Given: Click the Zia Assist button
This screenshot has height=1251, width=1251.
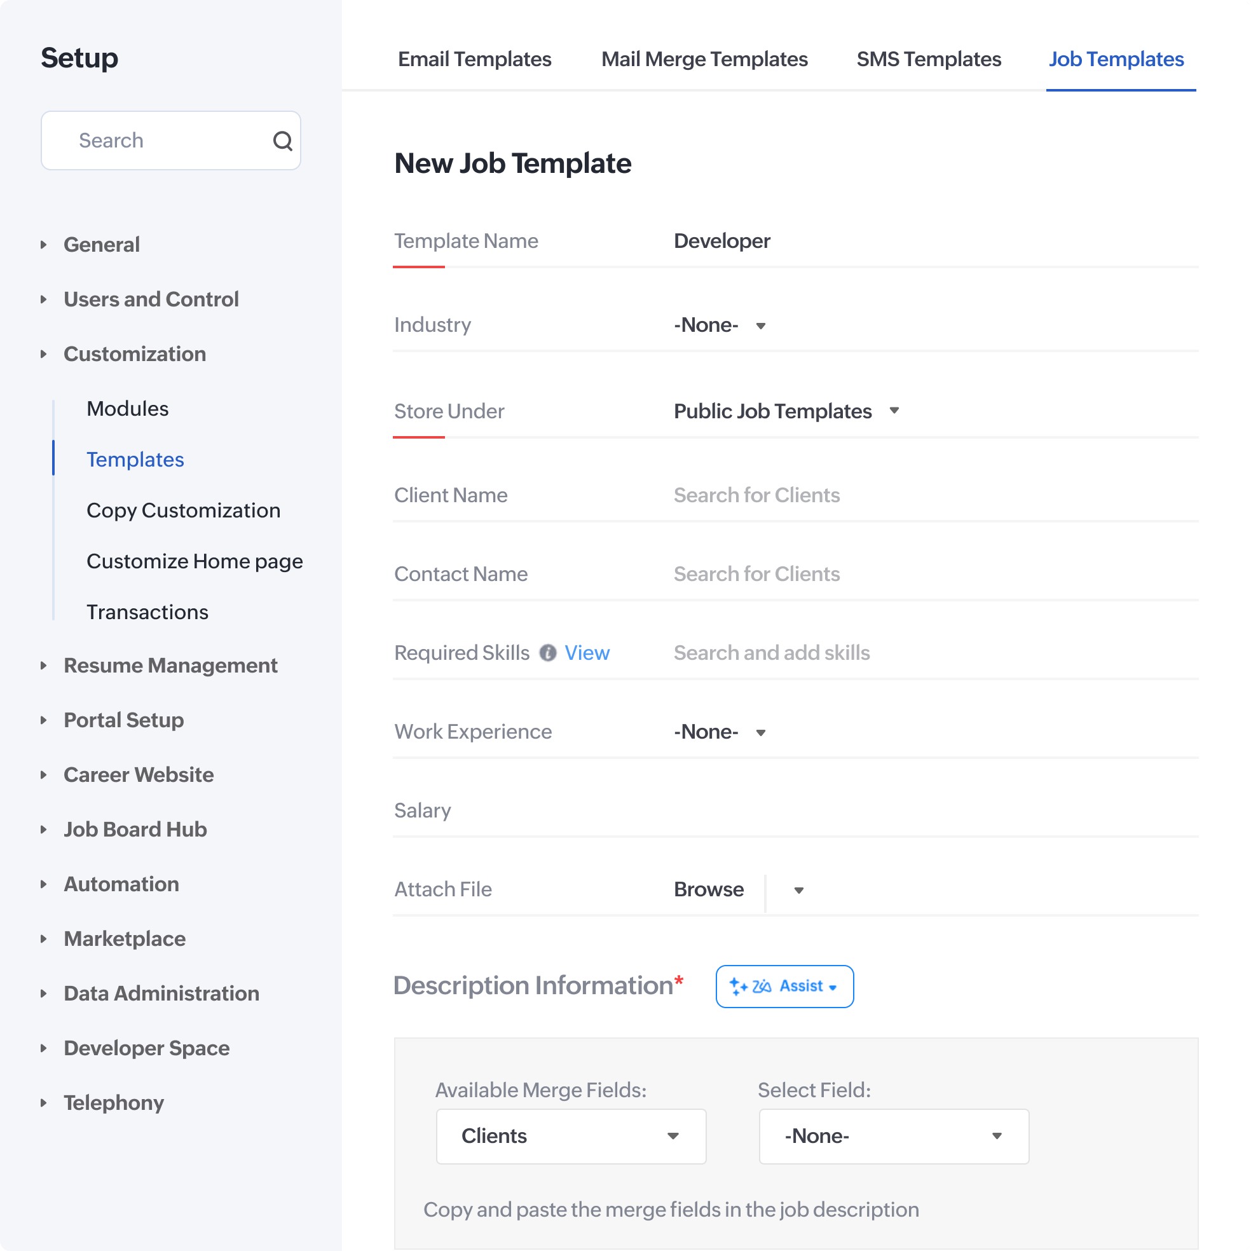Looking at the screenshot, I should click(x=784, y=986).
